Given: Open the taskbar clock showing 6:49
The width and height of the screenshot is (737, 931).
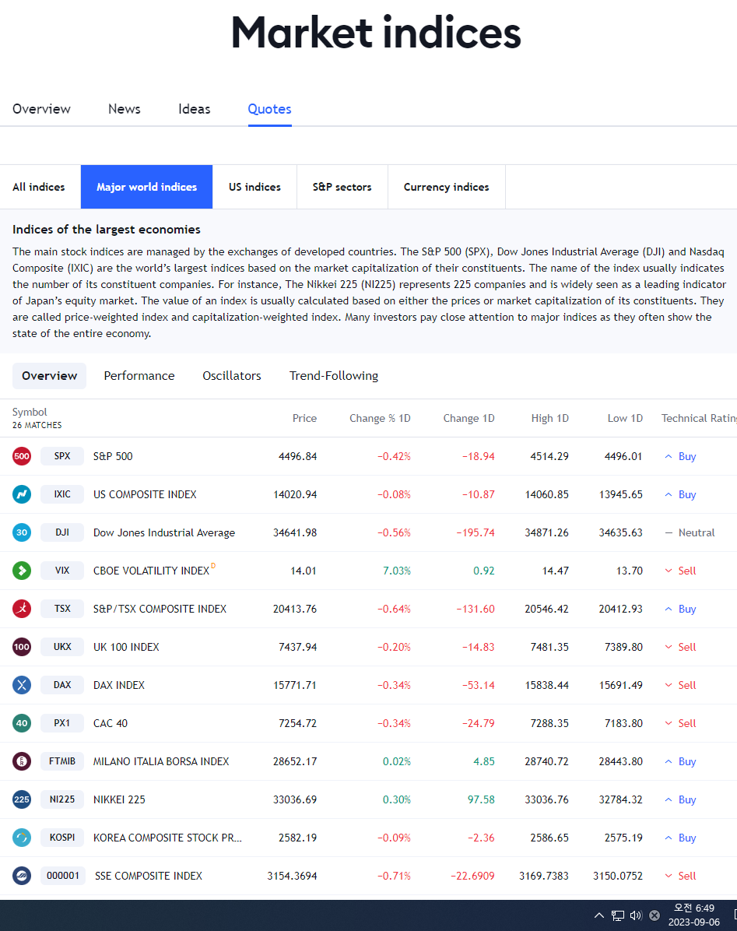Looking at the screenshot, I should click(x=693, y=915).
